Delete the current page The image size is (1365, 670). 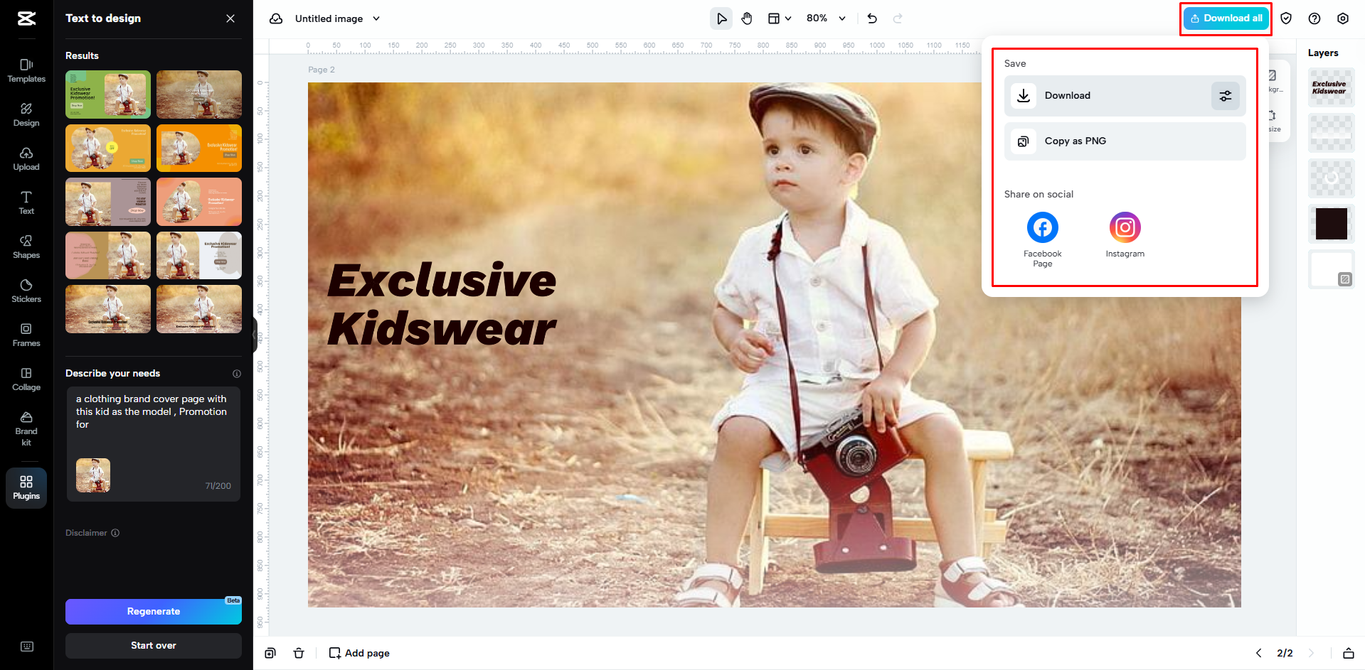click(299, 652)
